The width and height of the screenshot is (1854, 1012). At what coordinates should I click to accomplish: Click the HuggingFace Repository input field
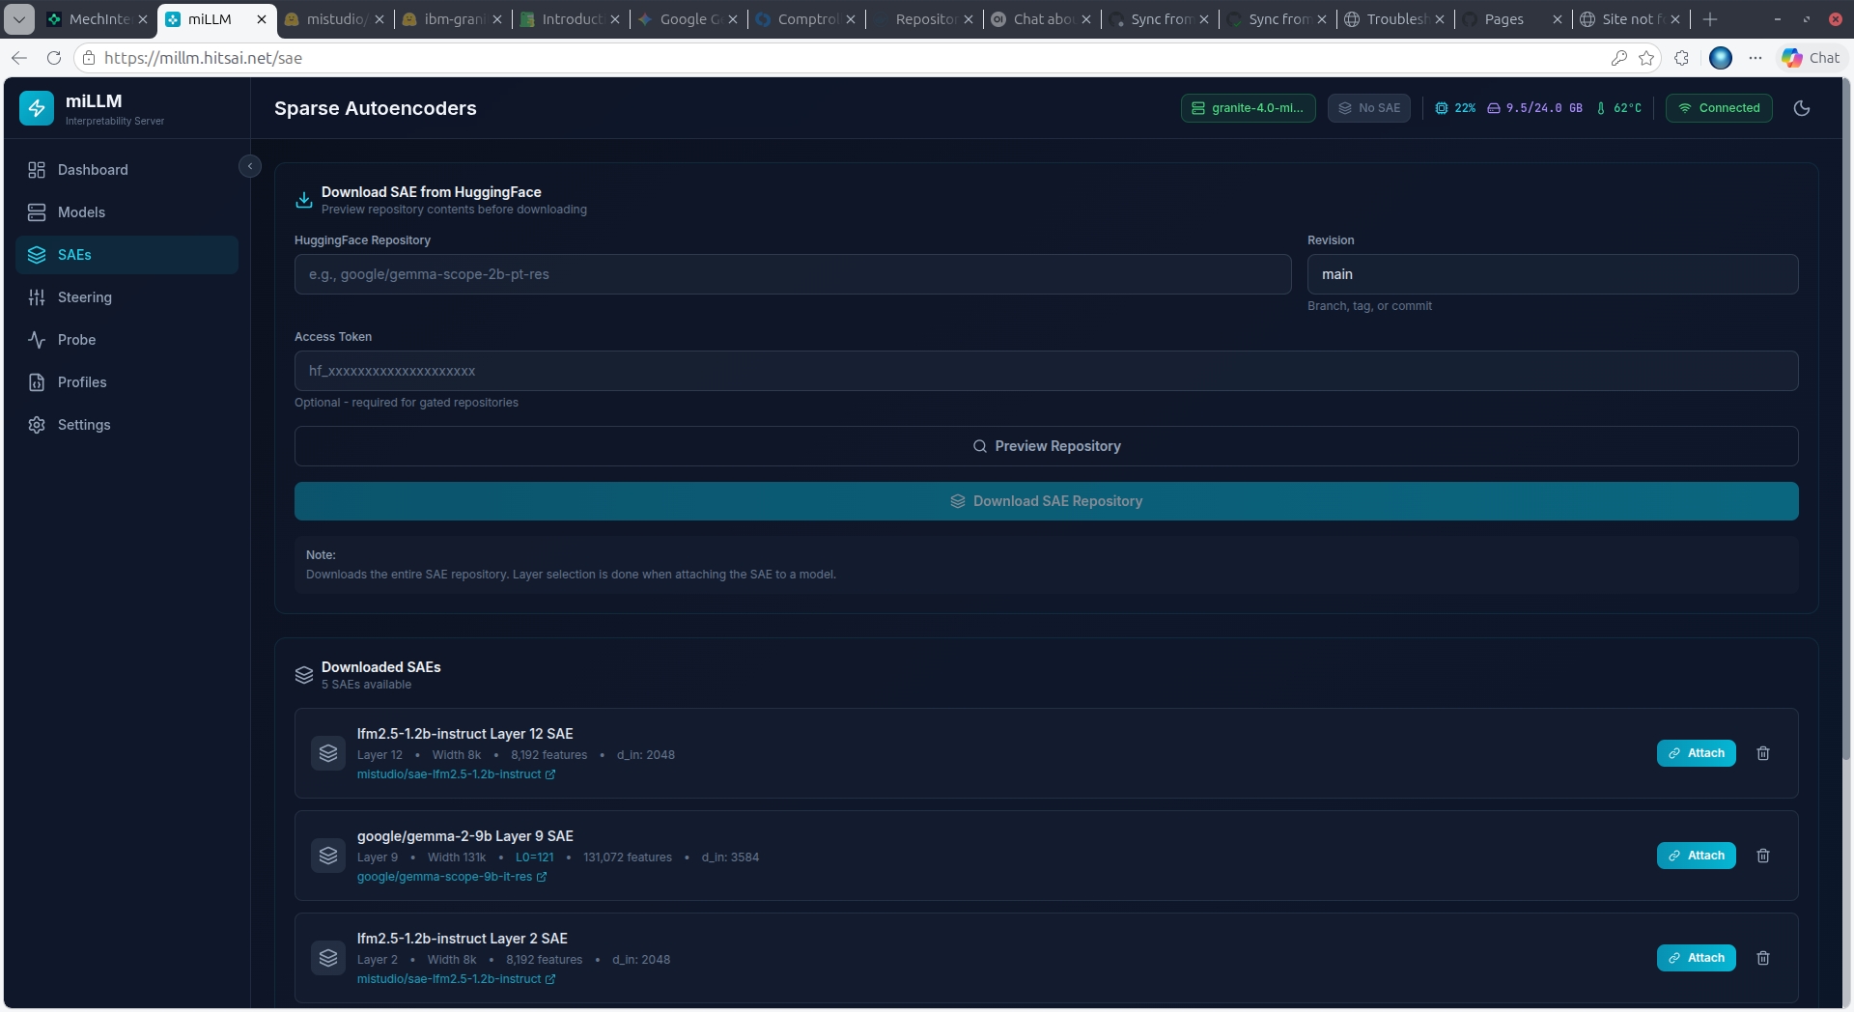tap(792, 274)
